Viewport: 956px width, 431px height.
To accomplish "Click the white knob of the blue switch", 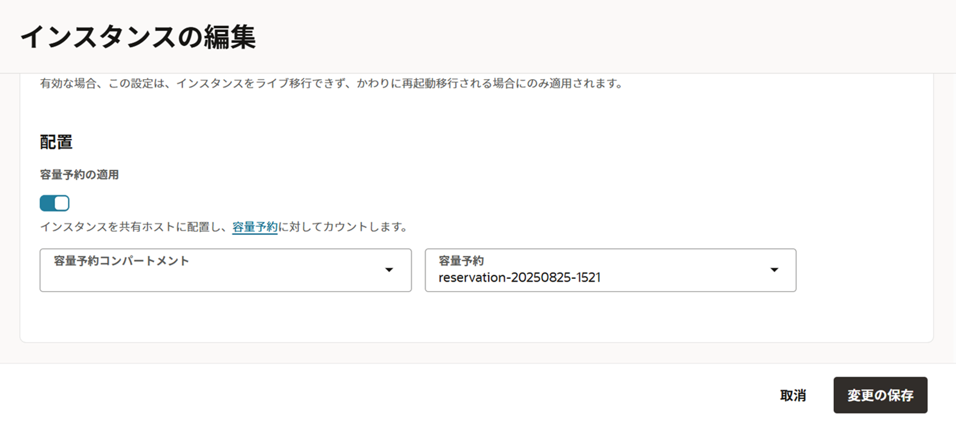I will tap(62, 203).
